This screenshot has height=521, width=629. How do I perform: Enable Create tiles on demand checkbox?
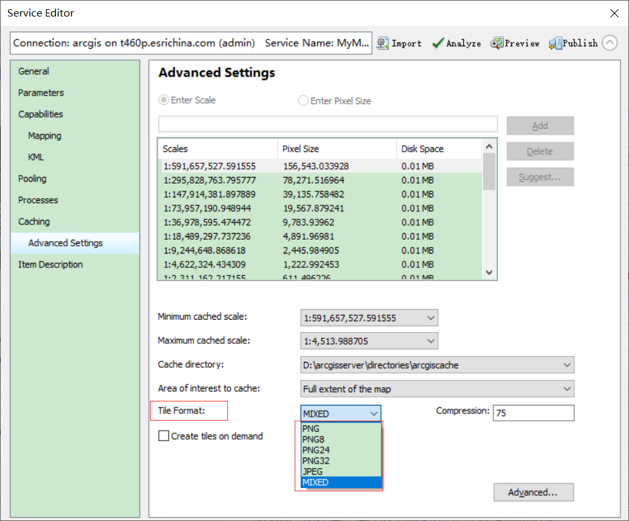click(x=164, y=436)
